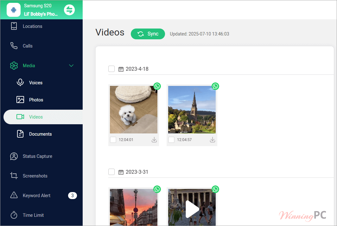This screenshot has height=226, width=337.
Task: Click the Photos picture icon
Action: (20, 100)
